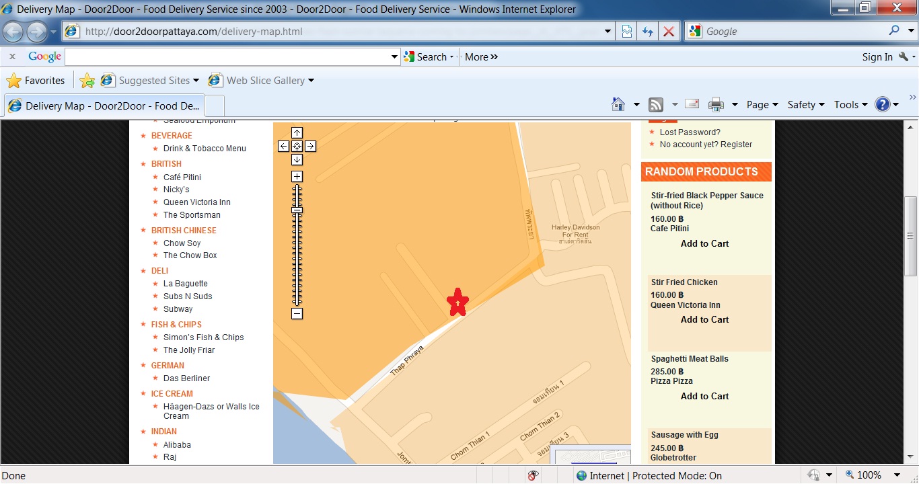Open the Favorites panel
Viewport: 919px width, 484px height.
tap(36, 81)
